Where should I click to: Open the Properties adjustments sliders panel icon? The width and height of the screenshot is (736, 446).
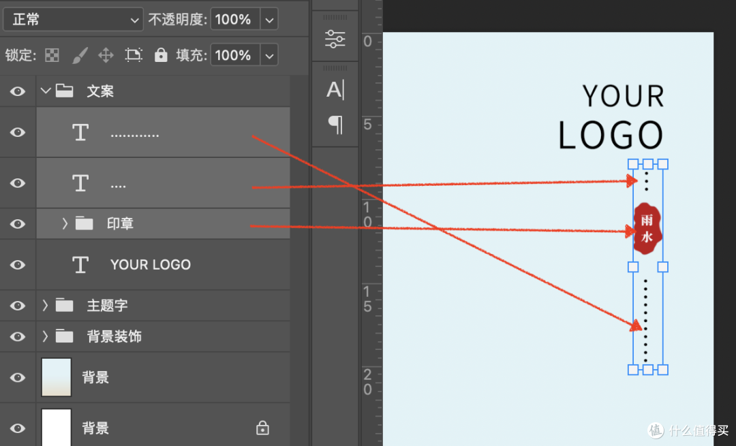(335, 39)
